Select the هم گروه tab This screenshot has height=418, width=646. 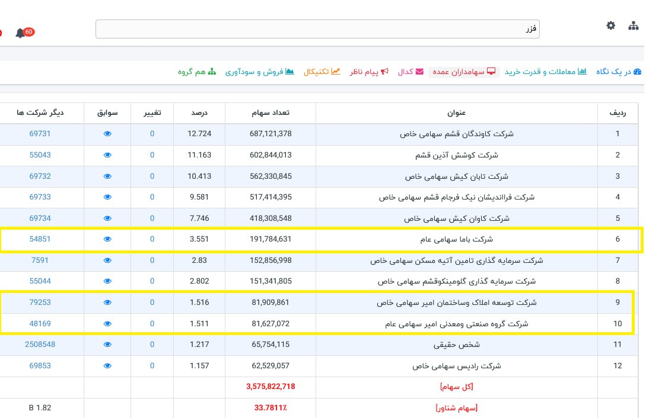[197, 72]
